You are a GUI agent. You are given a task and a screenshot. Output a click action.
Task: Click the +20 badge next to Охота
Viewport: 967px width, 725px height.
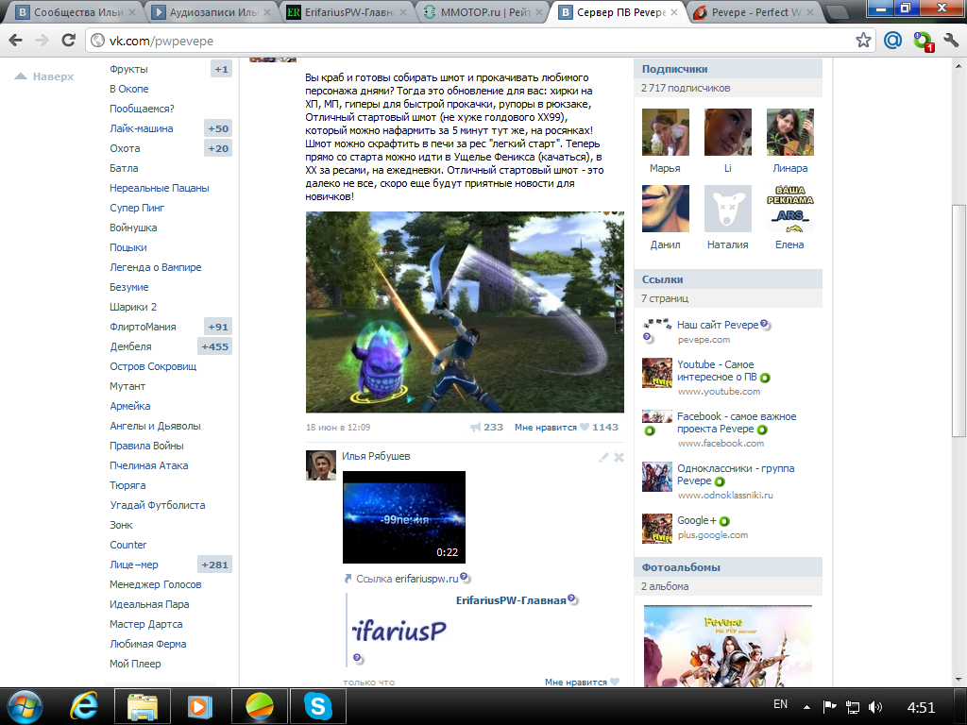tap(218, 148)
